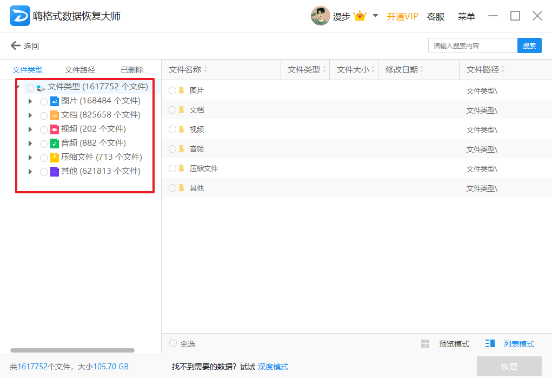Click the blue app logo icon
The width and height of the screenshot is (552, 378).
click(19, 16)
